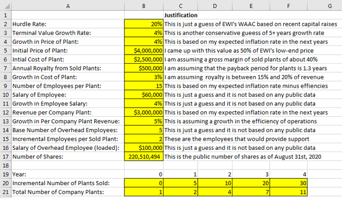
Task: Select Initial Price of Plant $4,000,000 cell
Action: pyautogui.click(x=144, y=50)
